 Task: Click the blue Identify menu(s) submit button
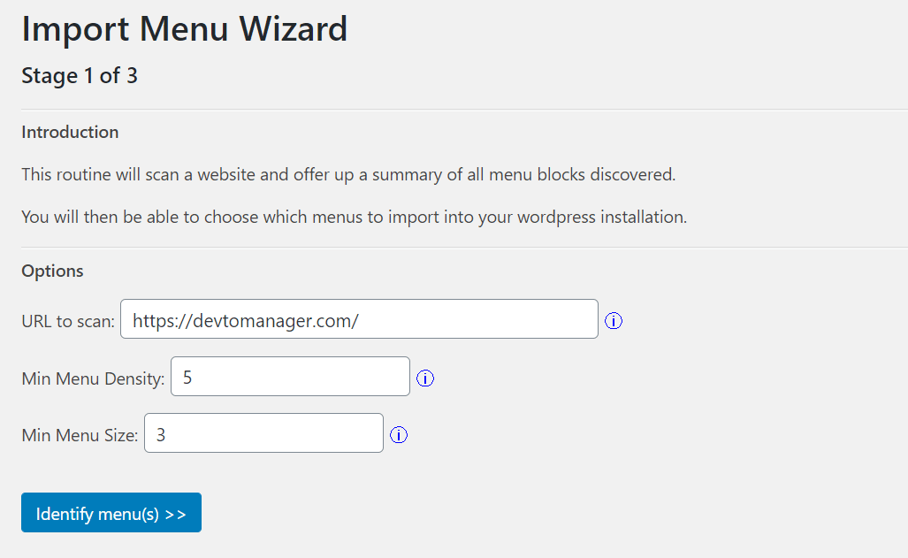pyautogui.click(x=111, y=512)
